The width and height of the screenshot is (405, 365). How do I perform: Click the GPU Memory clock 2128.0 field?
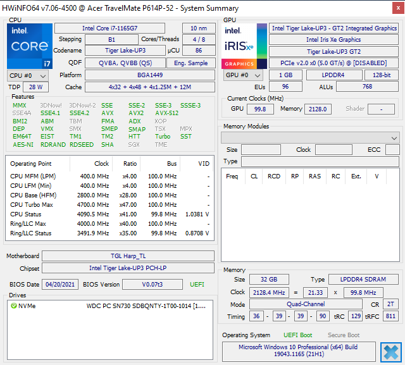(318, 109)
